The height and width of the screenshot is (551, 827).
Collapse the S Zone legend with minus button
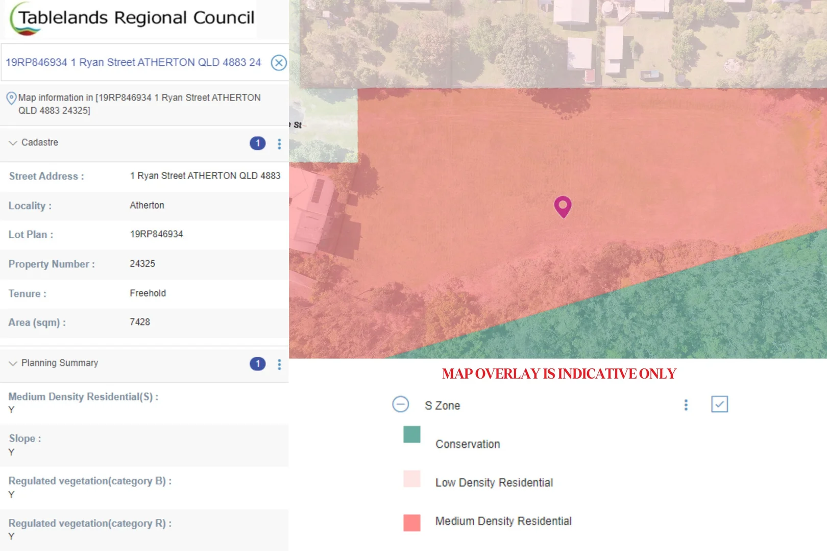point(401,404)
